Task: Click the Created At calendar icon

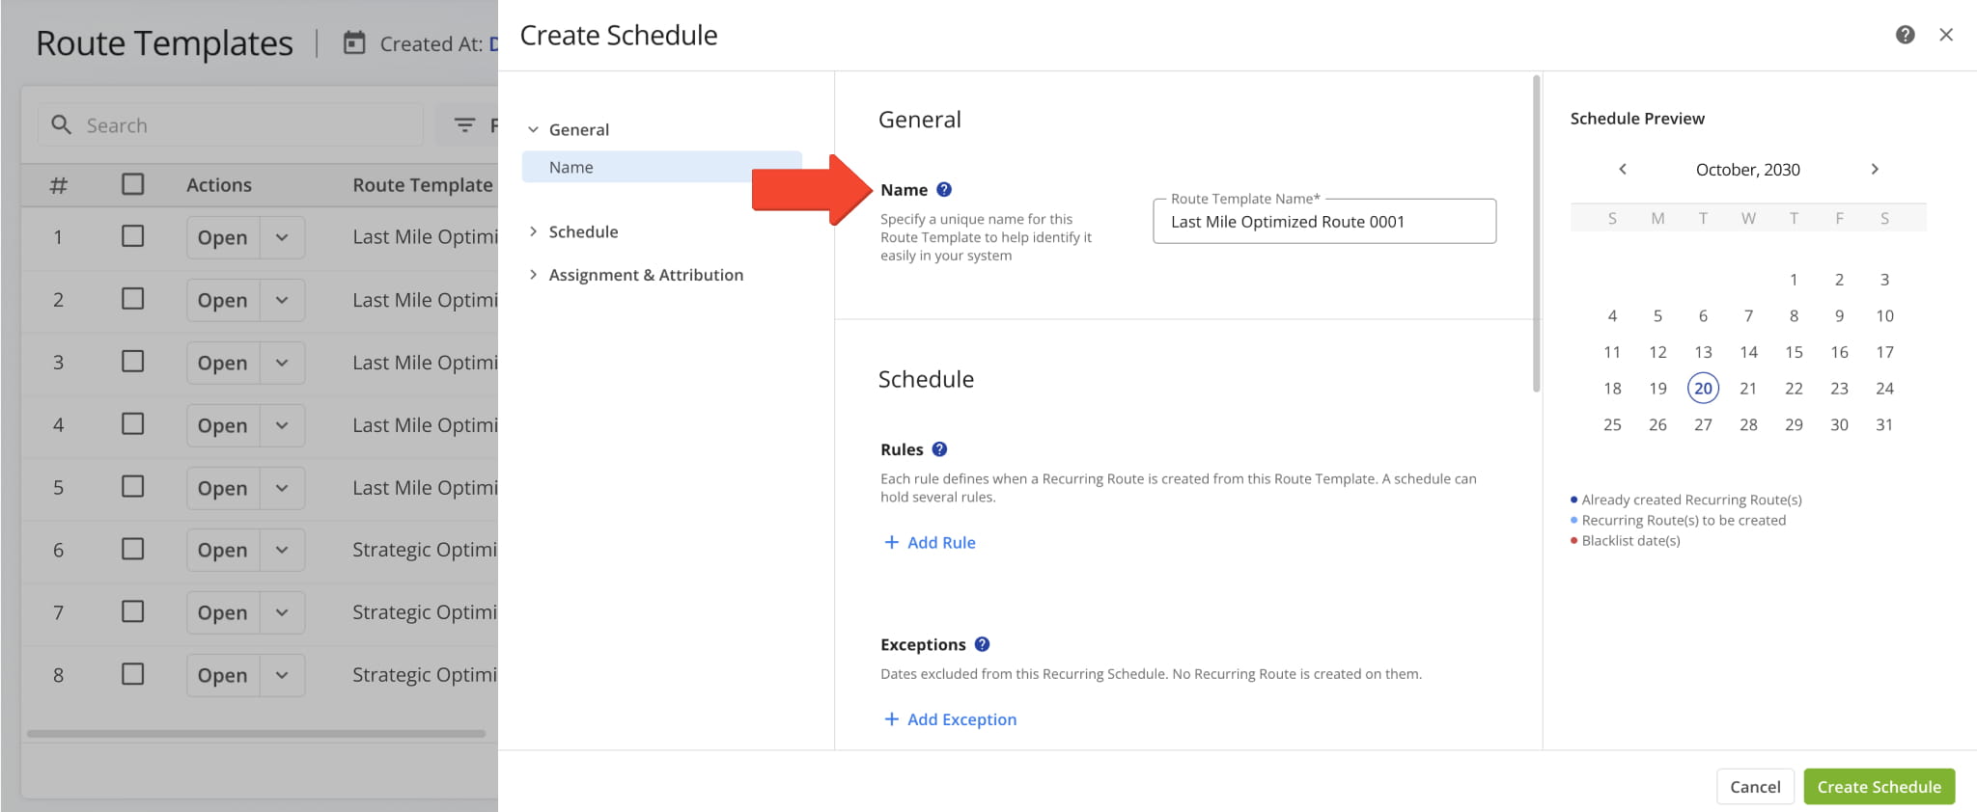Action: pos(354,43)
